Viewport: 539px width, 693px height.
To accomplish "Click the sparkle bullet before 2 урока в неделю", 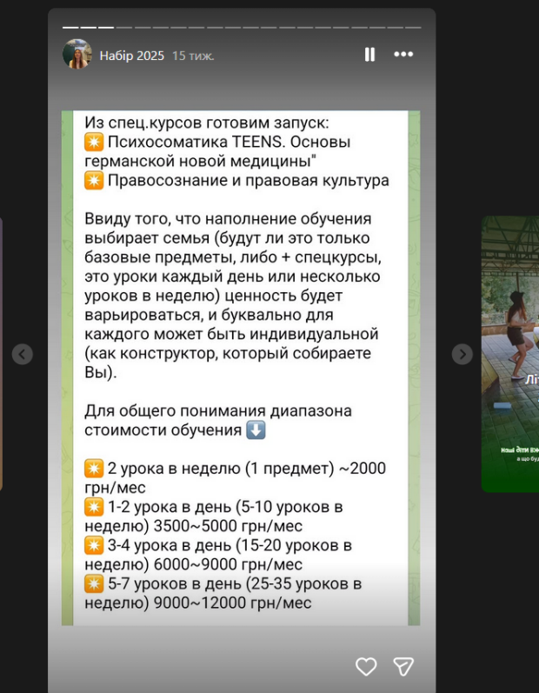I will tap(94, 469).
